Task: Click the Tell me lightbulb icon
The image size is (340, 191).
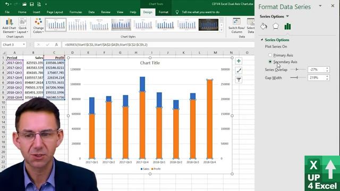Action: click(x=177, y=12)
